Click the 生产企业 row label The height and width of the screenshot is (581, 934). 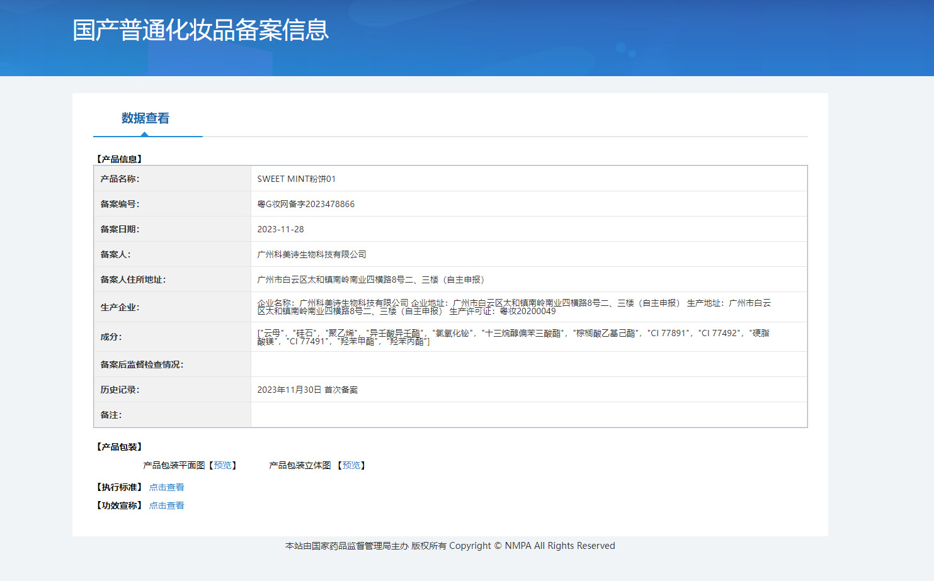click(120, 307)
